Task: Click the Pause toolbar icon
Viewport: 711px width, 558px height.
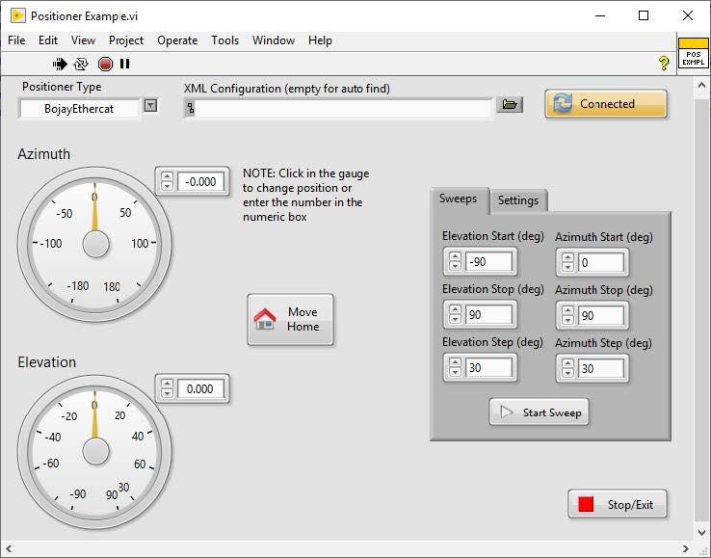Action: pos(125,64)
